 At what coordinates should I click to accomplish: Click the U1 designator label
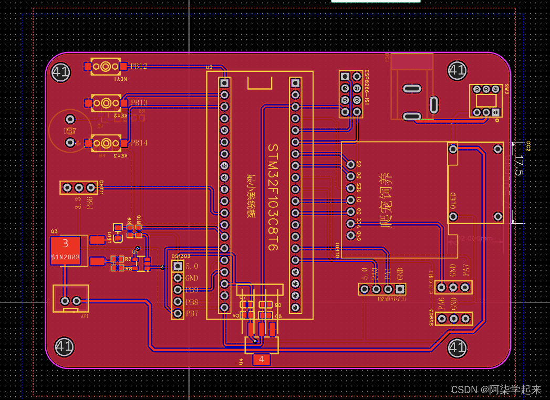click(x=135, y=252)
